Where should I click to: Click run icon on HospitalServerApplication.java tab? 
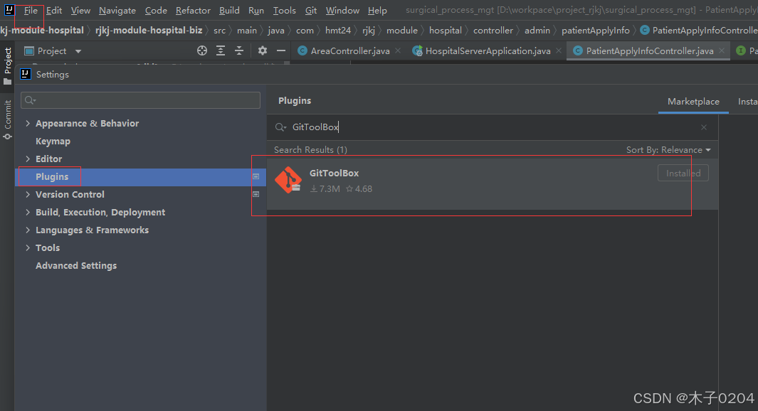pyautogui.click(x=417, y=50)
